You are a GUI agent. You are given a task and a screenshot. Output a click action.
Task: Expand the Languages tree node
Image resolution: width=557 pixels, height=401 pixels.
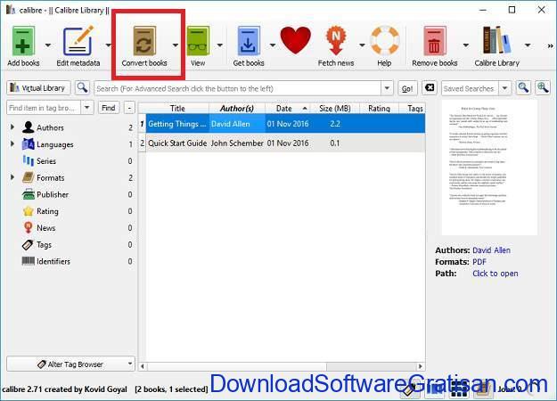coord(12,143)
